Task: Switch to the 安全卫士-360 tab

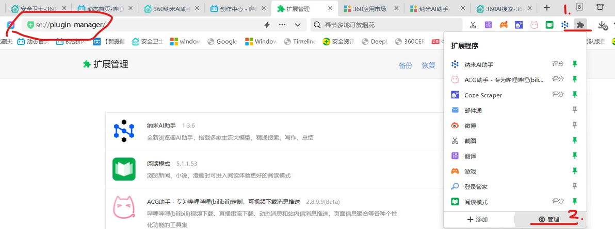Action: click(37, 8)
